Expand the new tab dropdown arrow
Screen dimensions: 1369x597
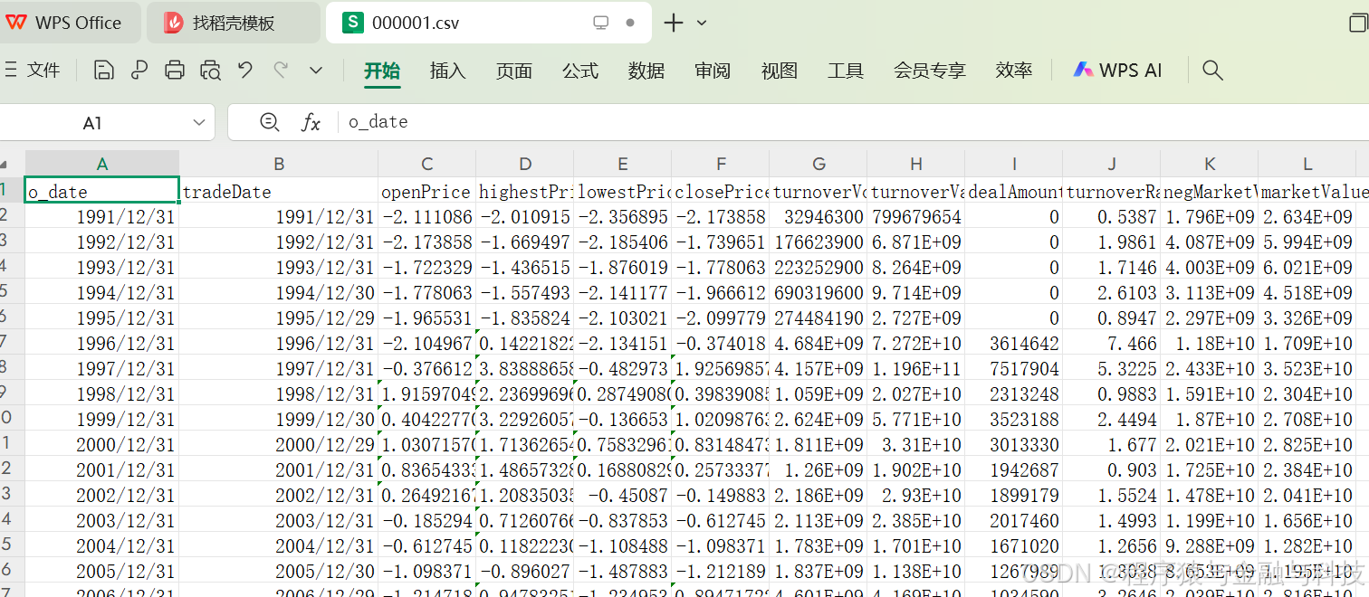pyautogui.click(x=702, y=23)
